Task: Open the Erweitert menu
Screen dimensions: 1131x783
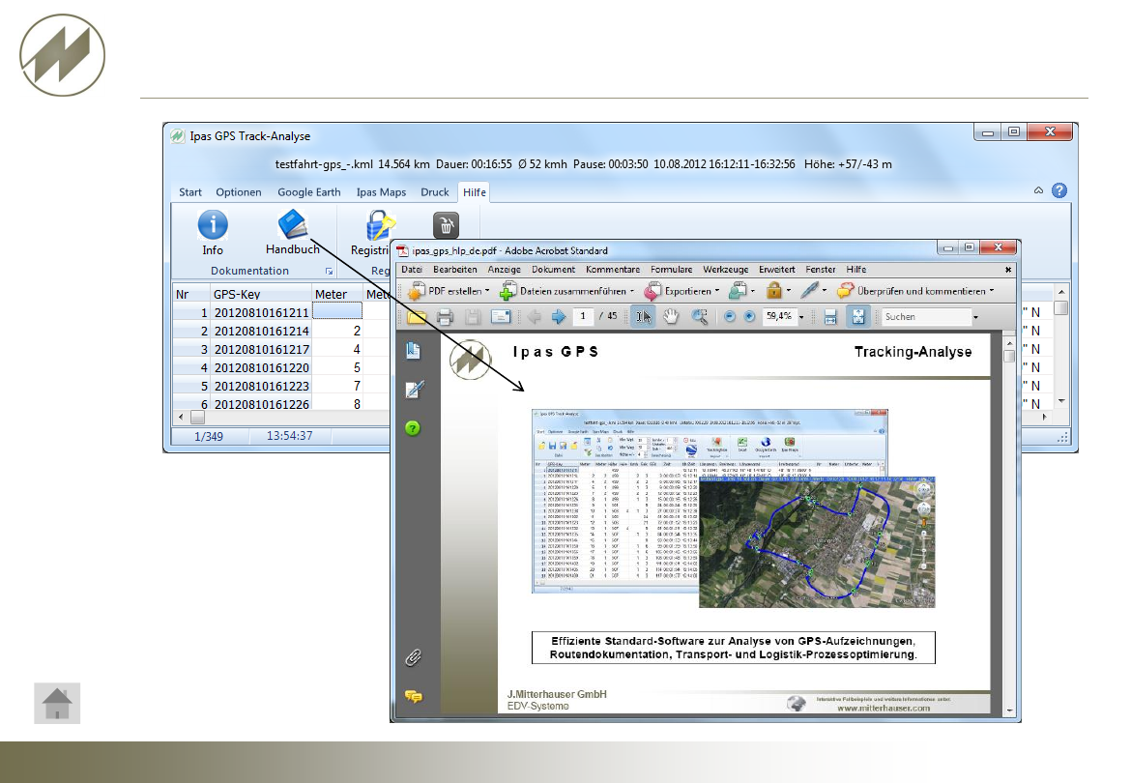Action: pos(777,270)
